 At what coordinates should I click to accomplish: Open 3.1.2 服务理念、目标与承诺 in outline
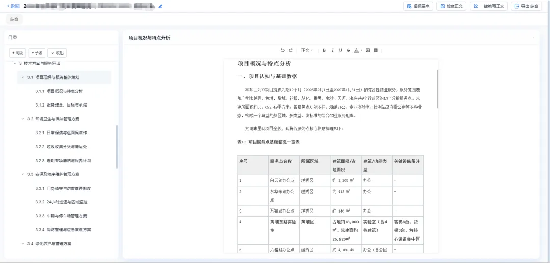pos(61,105)
